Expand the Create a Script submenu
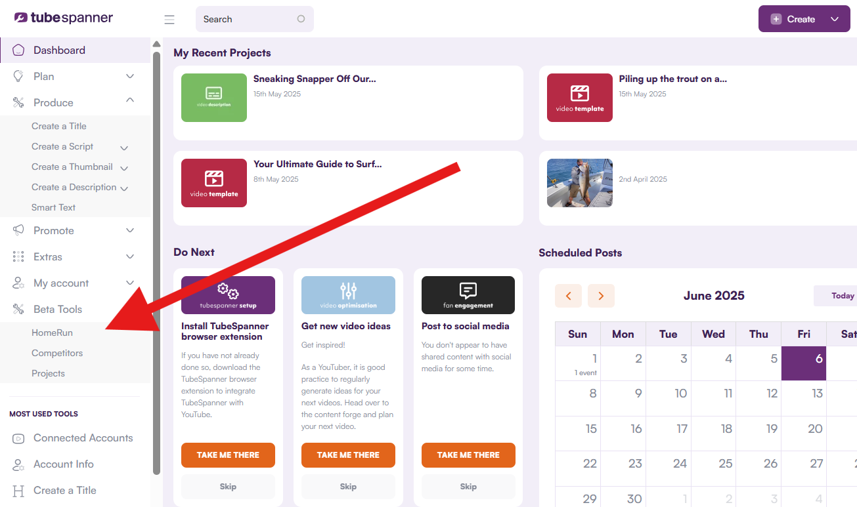The height and width of the screenshot is (507, 857). pyautogui.click(x=124, y=148)
